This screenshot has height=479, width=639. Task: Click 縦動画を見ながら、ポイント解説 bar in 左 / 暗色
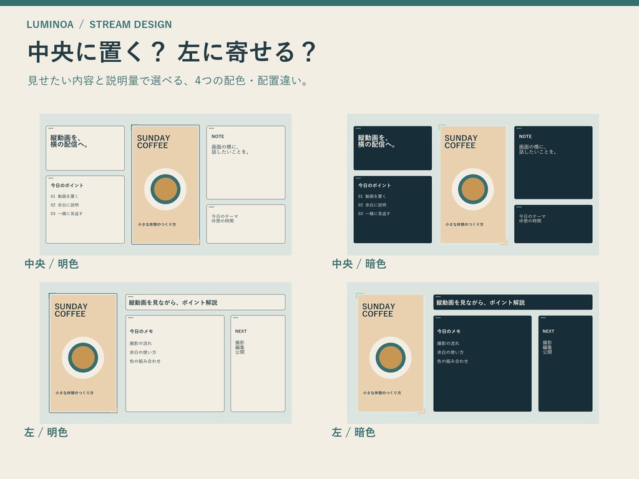click(513, 302)
